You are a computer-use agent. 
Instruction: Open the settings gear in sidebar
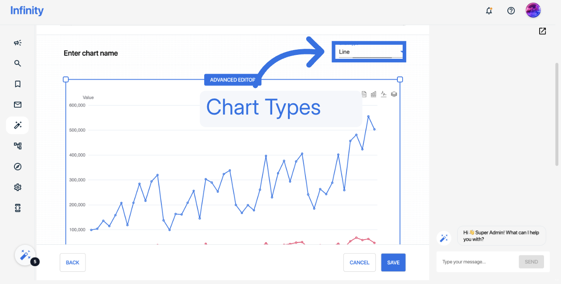(17, 187)
